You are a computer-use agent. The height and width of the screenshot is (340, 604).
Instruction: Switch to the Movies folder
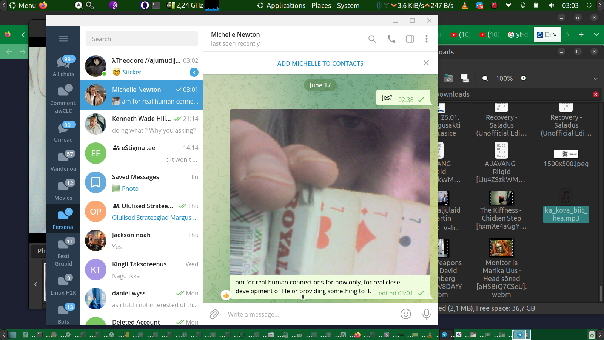[x=63, y=190]
